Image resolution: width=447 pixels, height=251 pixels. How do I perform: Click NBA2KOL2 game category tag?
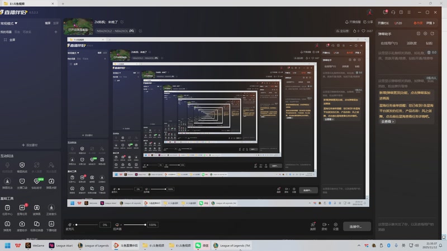(x=115, y=31)
